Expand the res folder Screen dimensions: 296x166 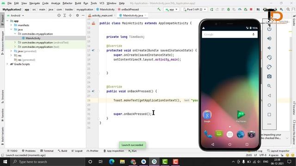tap(11, 55)
